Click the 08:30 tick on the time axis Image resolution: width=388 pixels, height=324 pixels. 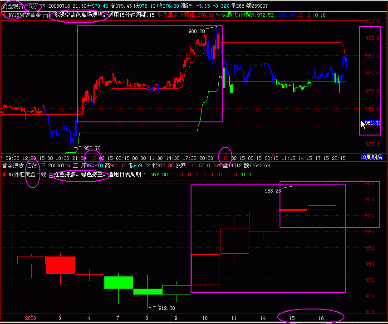[x=139, y=158]
